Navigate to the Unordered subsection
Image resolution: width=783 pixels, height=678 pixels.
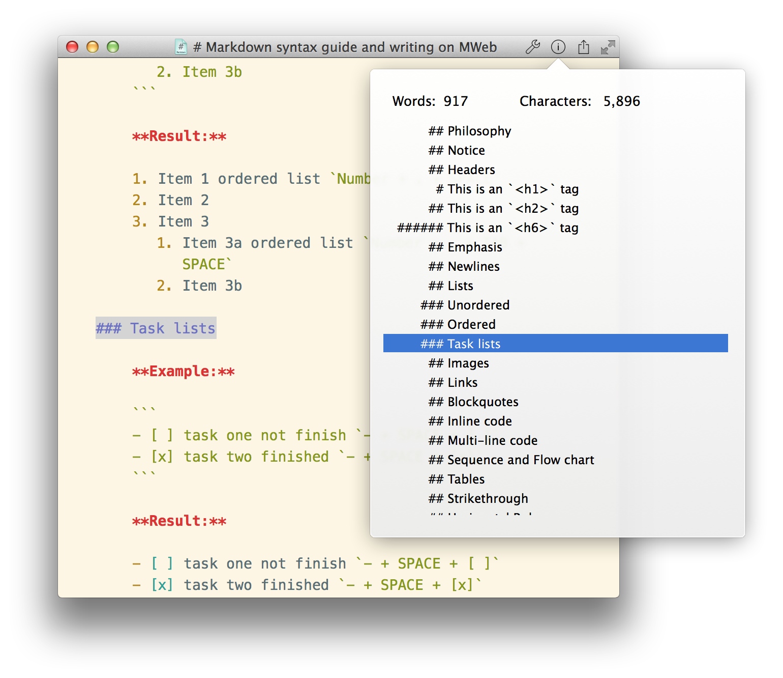465,305
